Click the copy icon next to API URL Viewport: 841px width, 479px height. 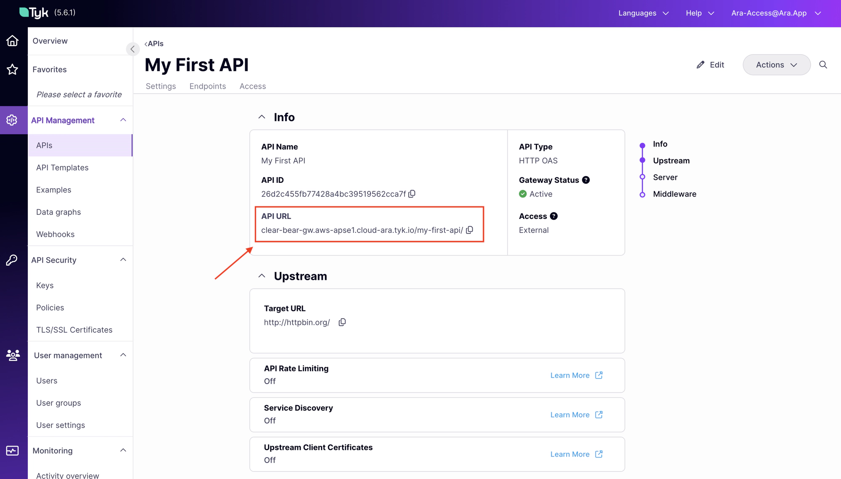(471, 230)
